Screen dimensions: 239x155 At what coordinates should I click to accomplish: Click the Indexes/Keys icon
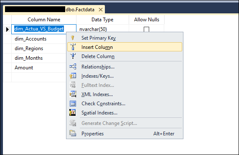click(73, 76)
